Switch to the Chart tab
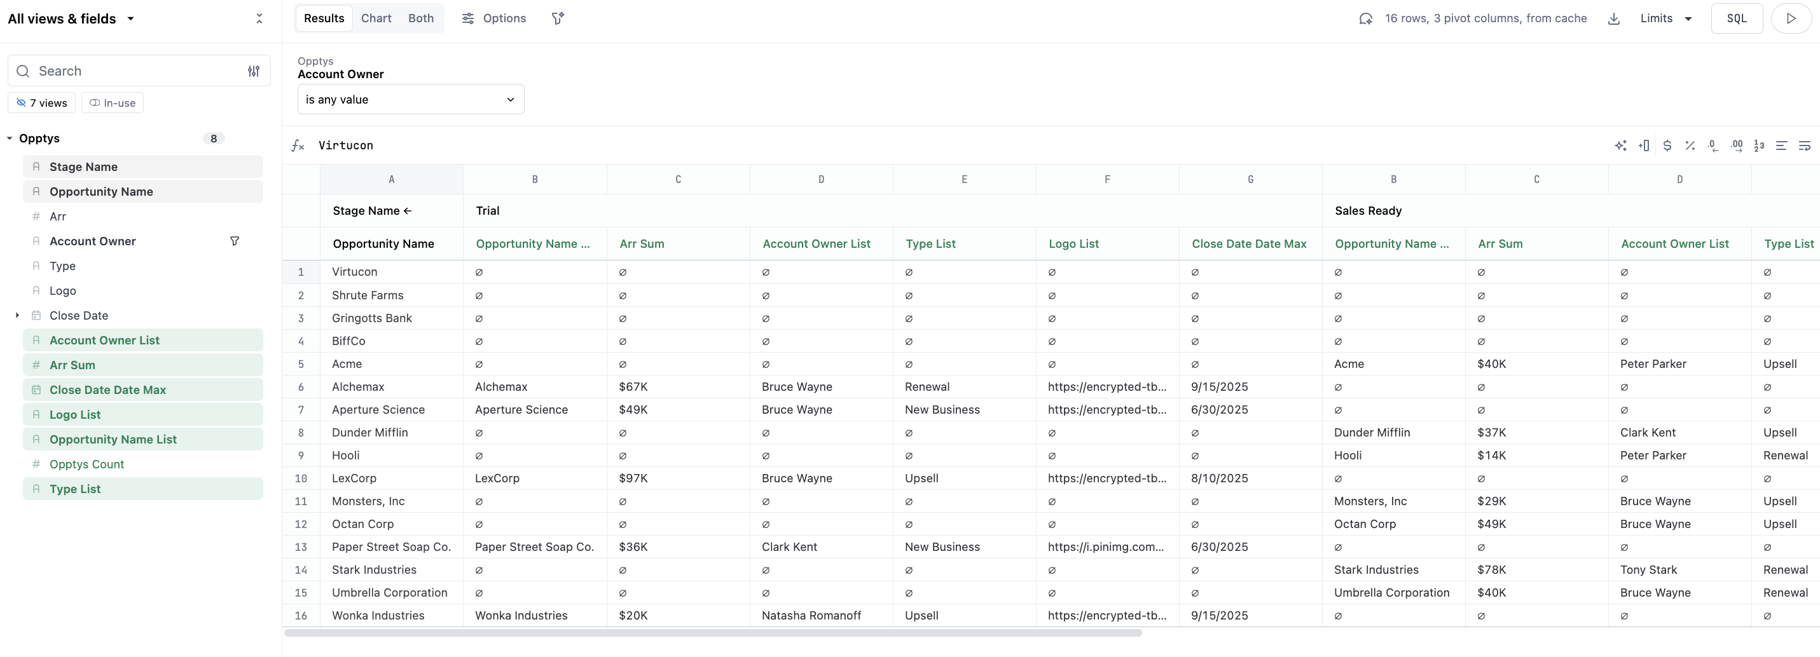 coord(376,19)
